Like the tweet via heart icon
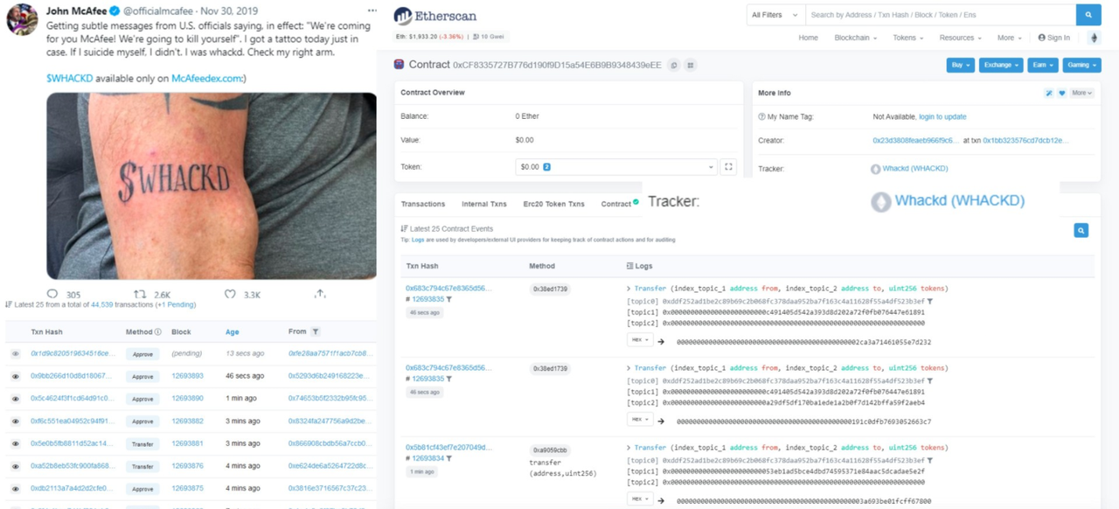 click(x=230, y=294)
